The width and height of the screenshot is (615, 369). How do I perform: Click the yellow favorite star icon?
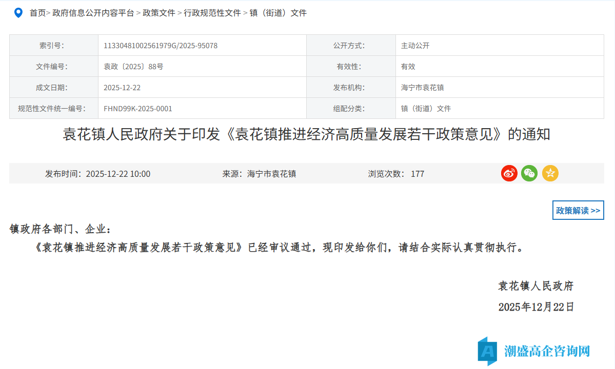coord(550,173)
